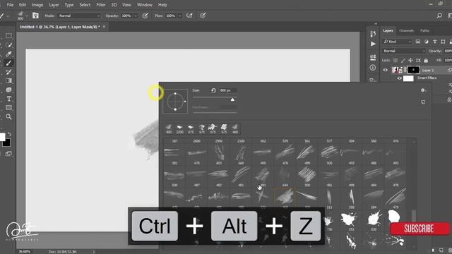Select the Blur tool below the Gradient tool
452x254 pixels.
tap(8, 90)
